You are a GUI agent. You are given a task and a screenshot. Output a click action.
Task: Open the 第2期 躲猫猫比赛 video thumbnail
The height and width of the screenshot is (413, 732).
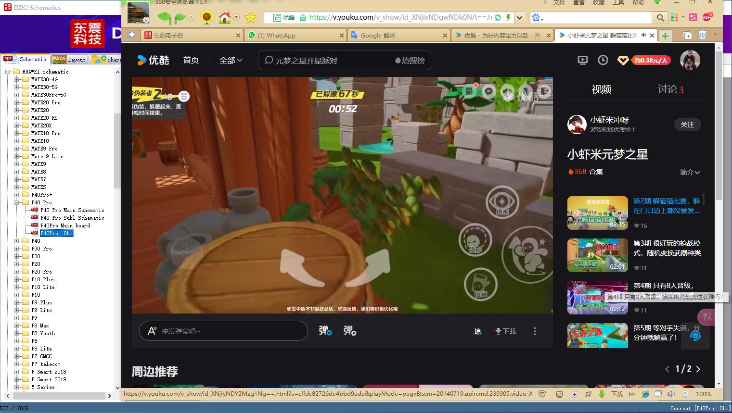click(597, 213)
